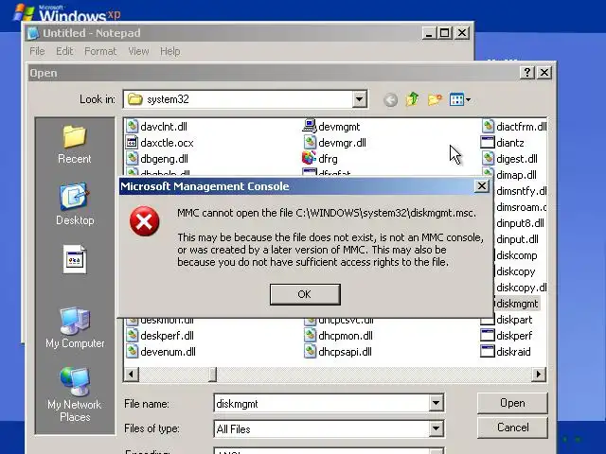Open Notepad Help menu
Viewport: 606px width, 454px height.
click(x=170, y=51)
